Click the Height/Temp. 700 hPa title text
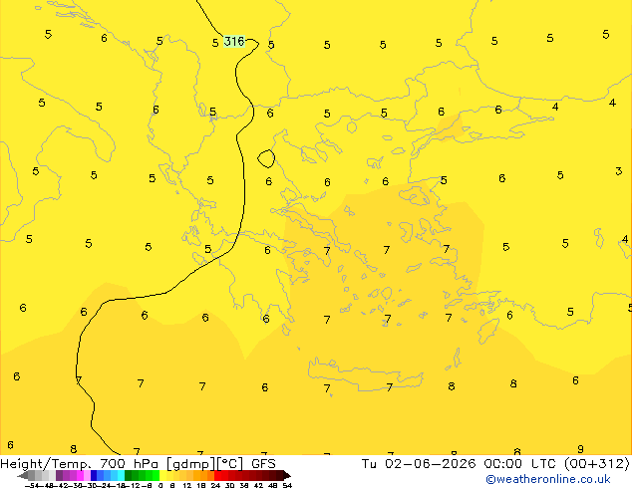Screen dimensions: 632x488 [x=81, y=464]
